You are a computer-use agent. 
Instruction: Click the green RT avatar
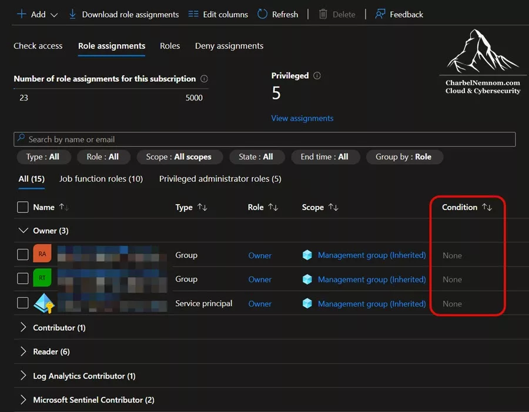point(42,278)
